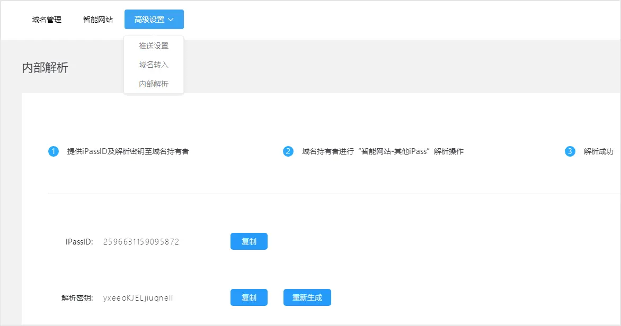The image size is (621, 326).
Task: Click the 提供iPassID及解析密钥至域名持有者 step text
Action: pos(128,151)
